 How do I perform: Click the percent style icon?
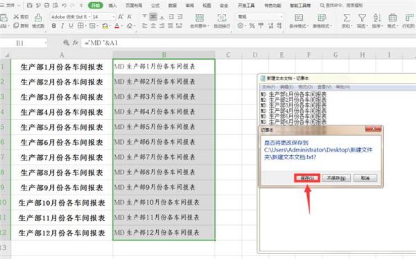coord(252,26)
